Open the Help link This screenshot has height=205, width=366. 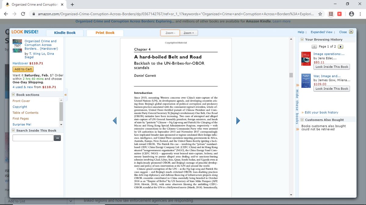coord(301,32)
